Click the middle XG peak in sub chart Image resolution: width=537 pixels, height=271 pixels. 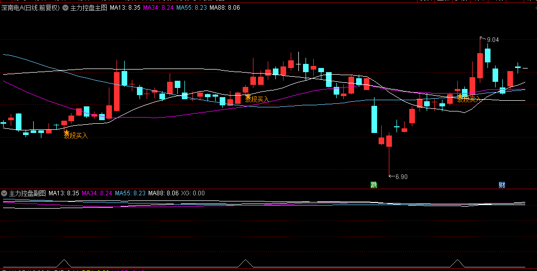[245, 263]
